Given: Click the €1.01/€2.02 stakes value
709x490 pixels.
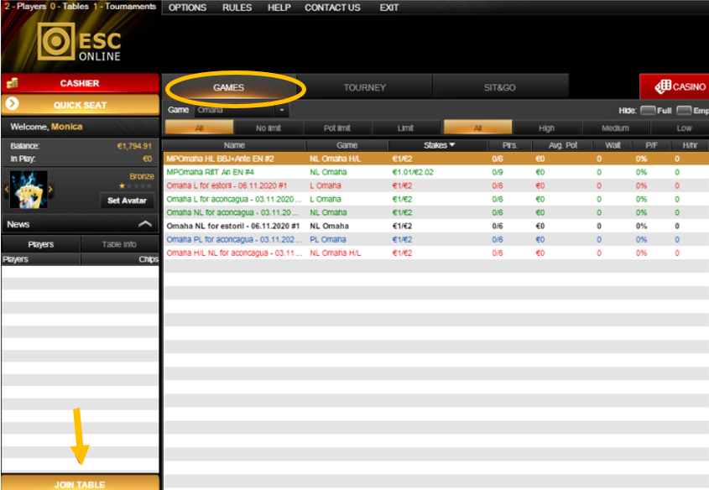Looking at the screenshot, I should [x=413, y=172].
